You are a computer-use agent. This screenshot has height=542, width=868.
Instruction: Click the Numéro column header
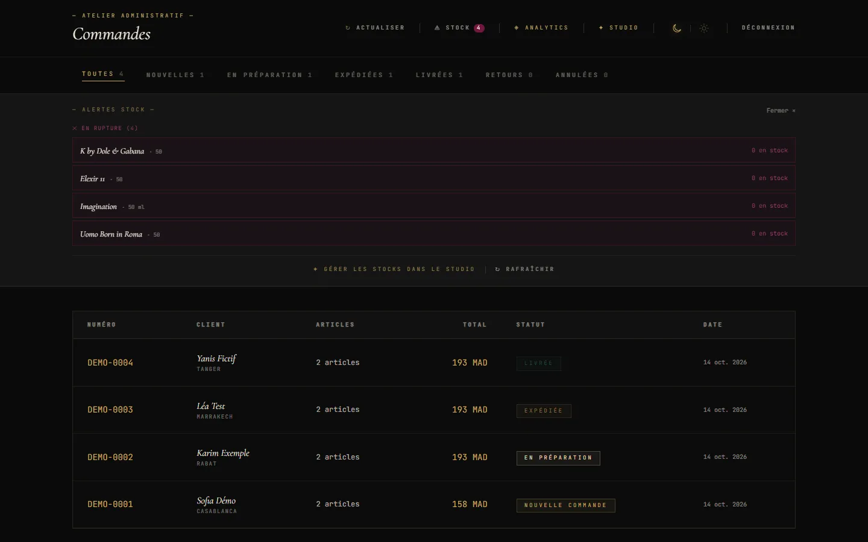(x=101, y=325)
